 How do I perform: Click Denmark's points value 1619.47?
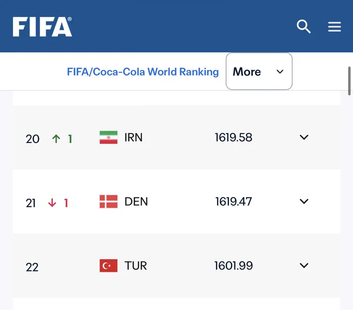234,202
